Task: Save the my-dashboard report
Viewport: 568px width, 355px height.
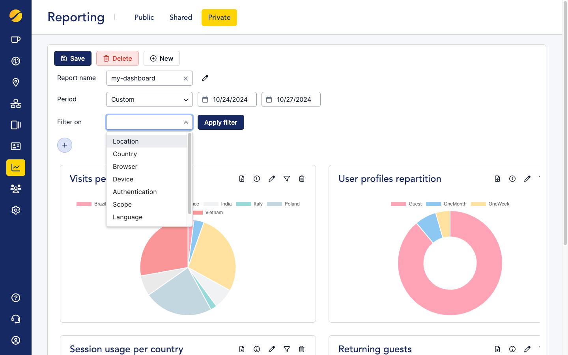Action: [x=73, y=58]
